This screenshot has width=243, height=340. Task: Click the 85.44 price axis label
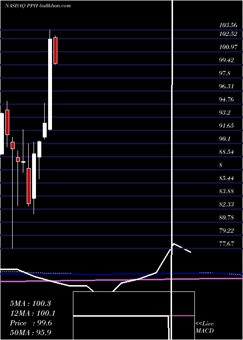[226, 178]
